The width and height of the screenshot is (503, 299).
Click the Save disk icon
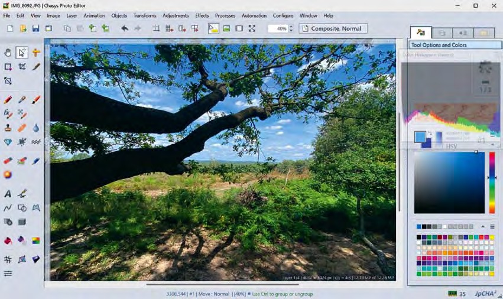[35, 28]
